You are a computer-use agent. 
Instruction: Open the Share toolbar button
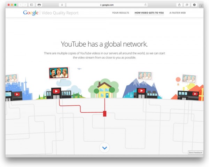pos(179,5)
